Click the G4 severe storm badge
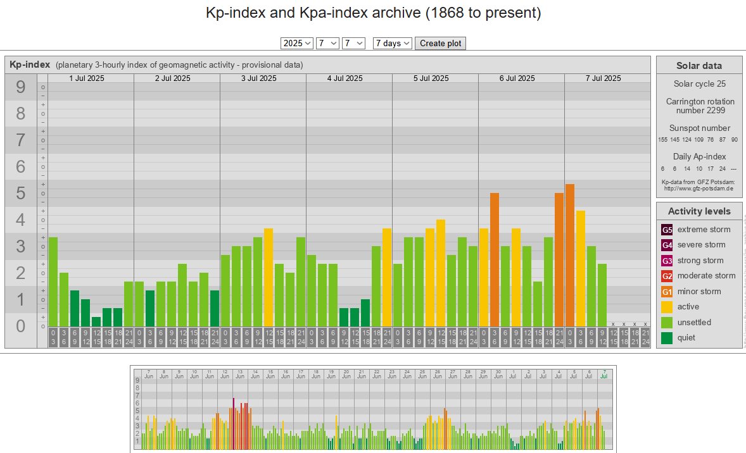Screen dimensions: 746x453 pos(667,245)
